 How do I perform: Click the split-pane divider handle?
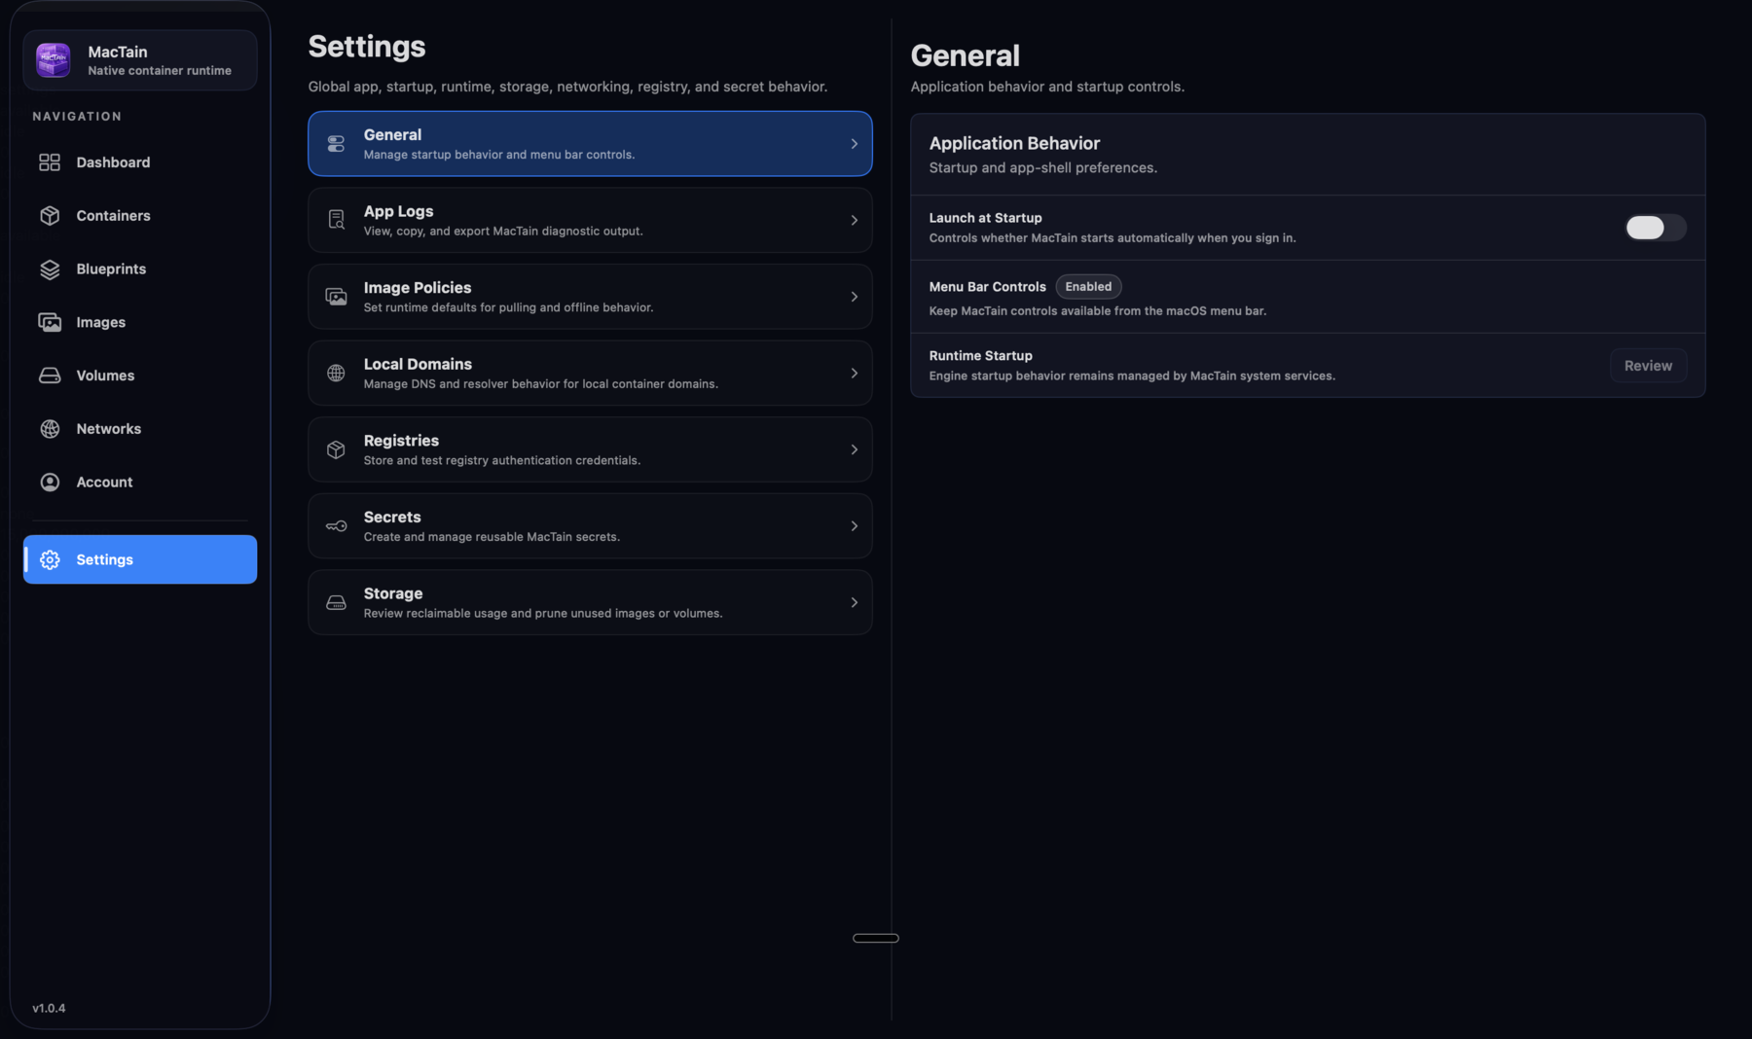(876, 938)
